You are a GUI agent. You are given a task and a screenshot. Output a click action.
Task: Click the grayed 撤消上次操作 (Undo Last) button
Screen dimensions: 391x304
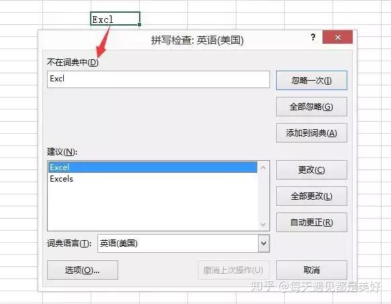coord(233,270)
